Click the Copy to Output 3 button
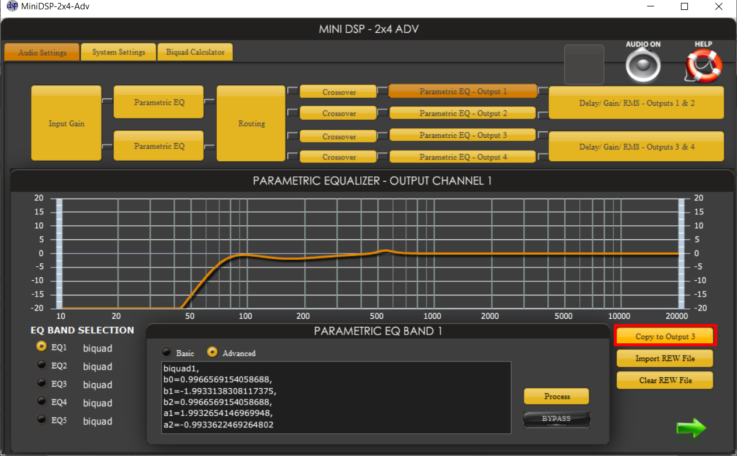737x456 pixels. click(x=665, y=336)
